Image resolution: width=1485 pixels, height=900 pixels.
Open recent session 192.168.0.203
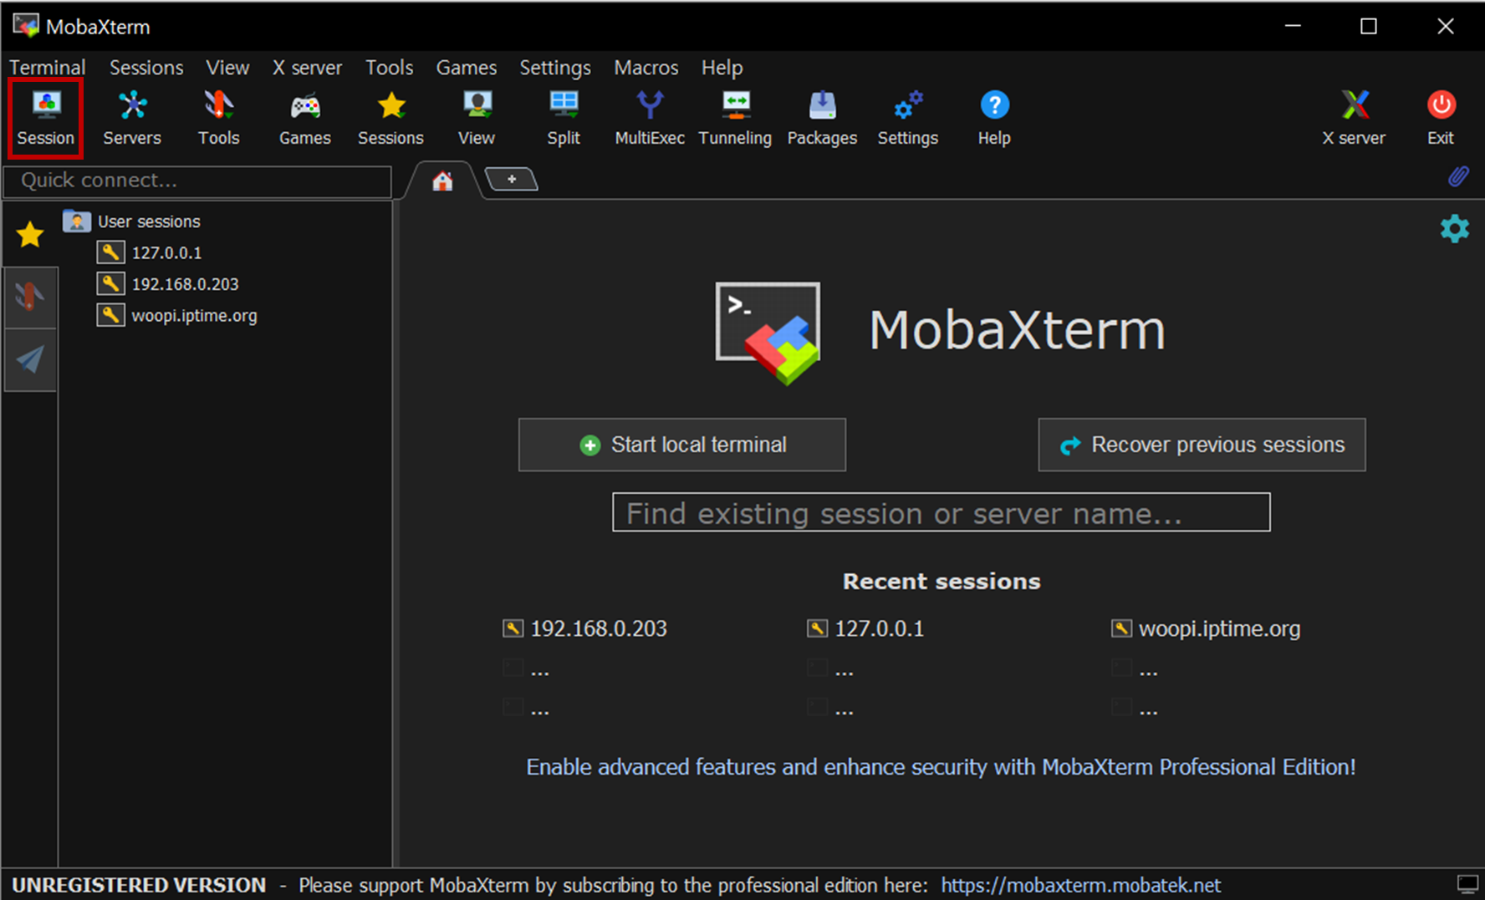click(599, 628)
